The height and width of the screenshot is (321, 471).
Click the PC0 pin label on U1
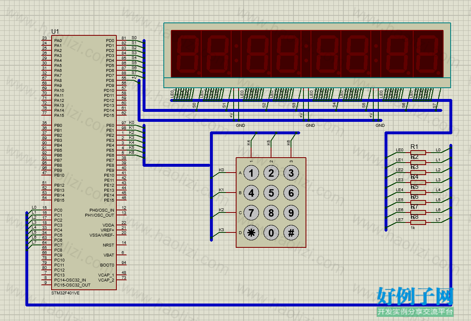click(x=58, y=210)
